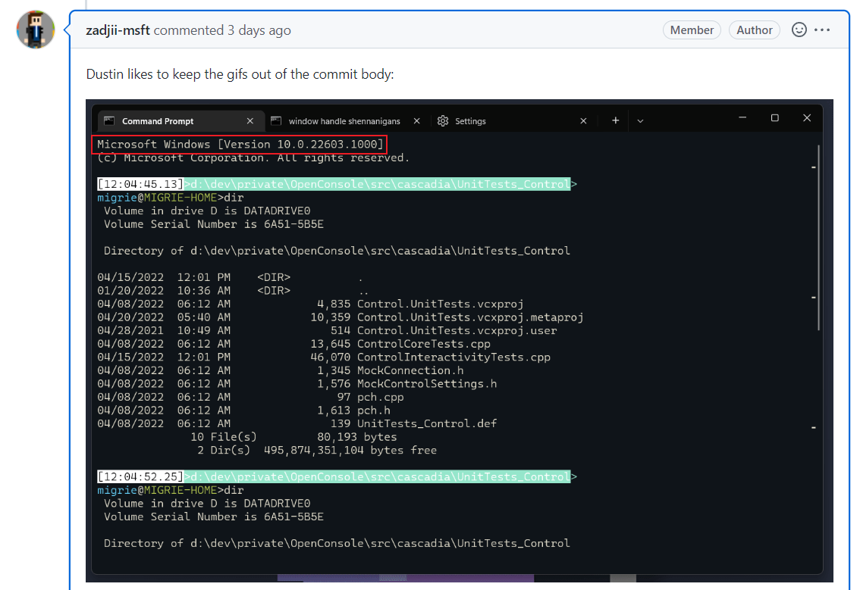
Task: Open a new terminal tab with the plus icon
Action: coord(615,120)
